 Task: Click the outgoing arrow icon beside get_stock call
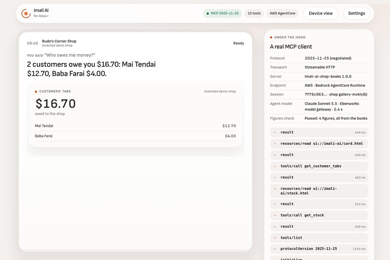(275, 215)
